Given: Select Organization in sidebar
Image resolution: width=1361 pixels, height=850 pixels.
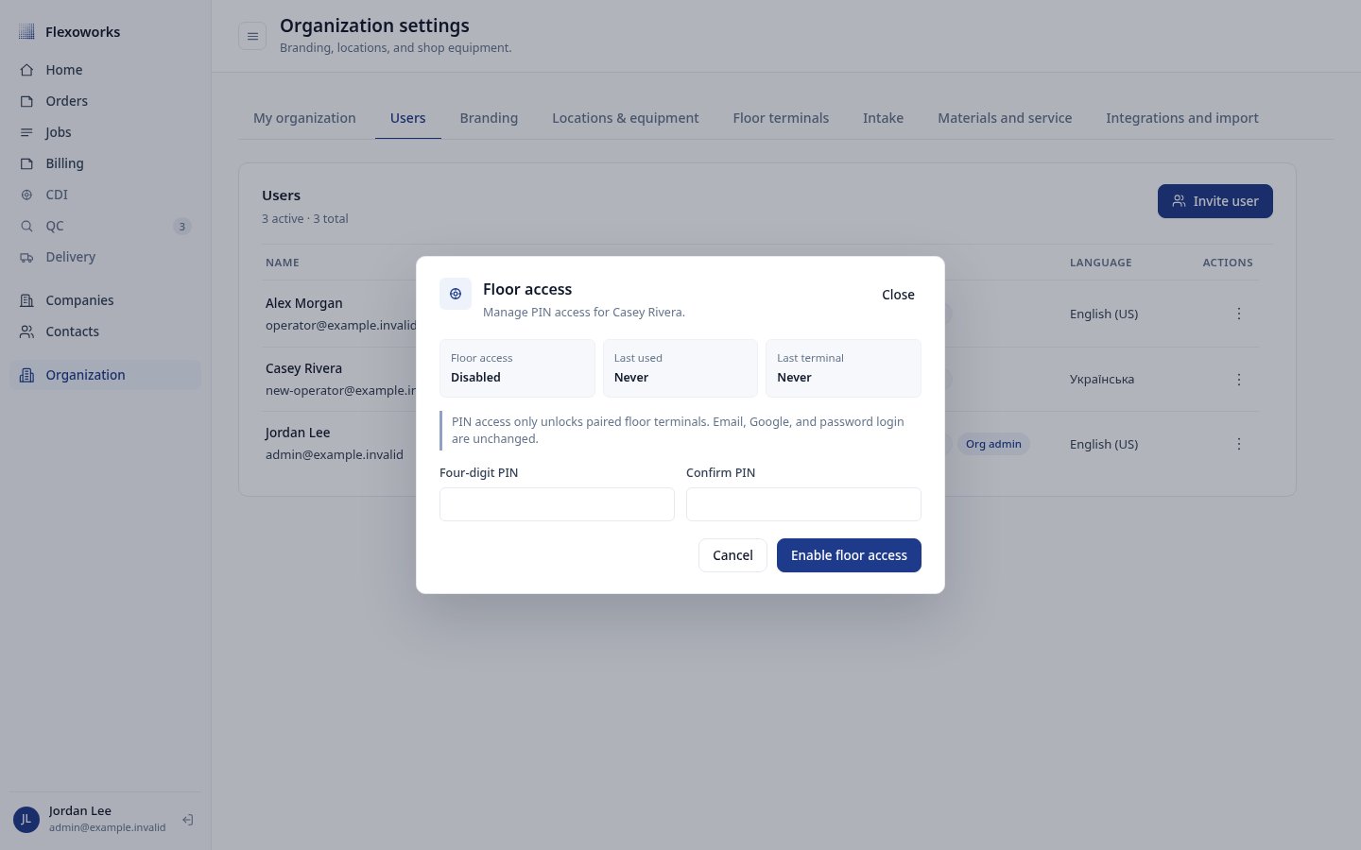Looking at the screenshot, I should point(105,375).
